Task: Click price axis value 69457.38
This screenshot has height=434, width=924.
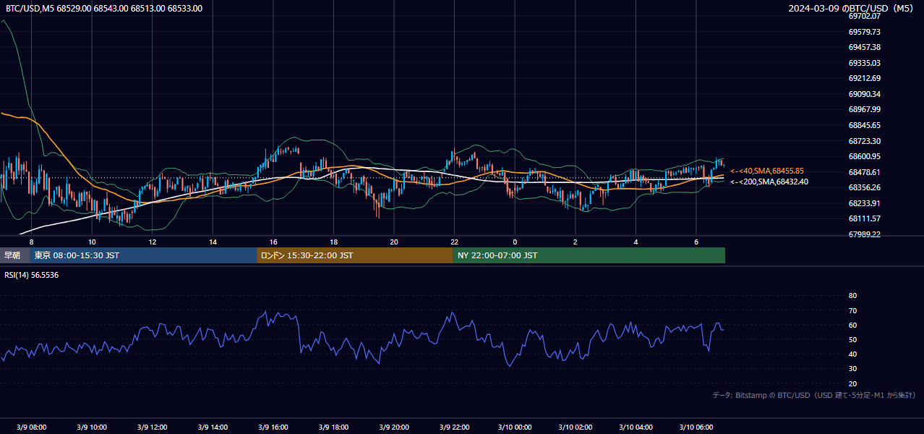Action: click(864, 47)
